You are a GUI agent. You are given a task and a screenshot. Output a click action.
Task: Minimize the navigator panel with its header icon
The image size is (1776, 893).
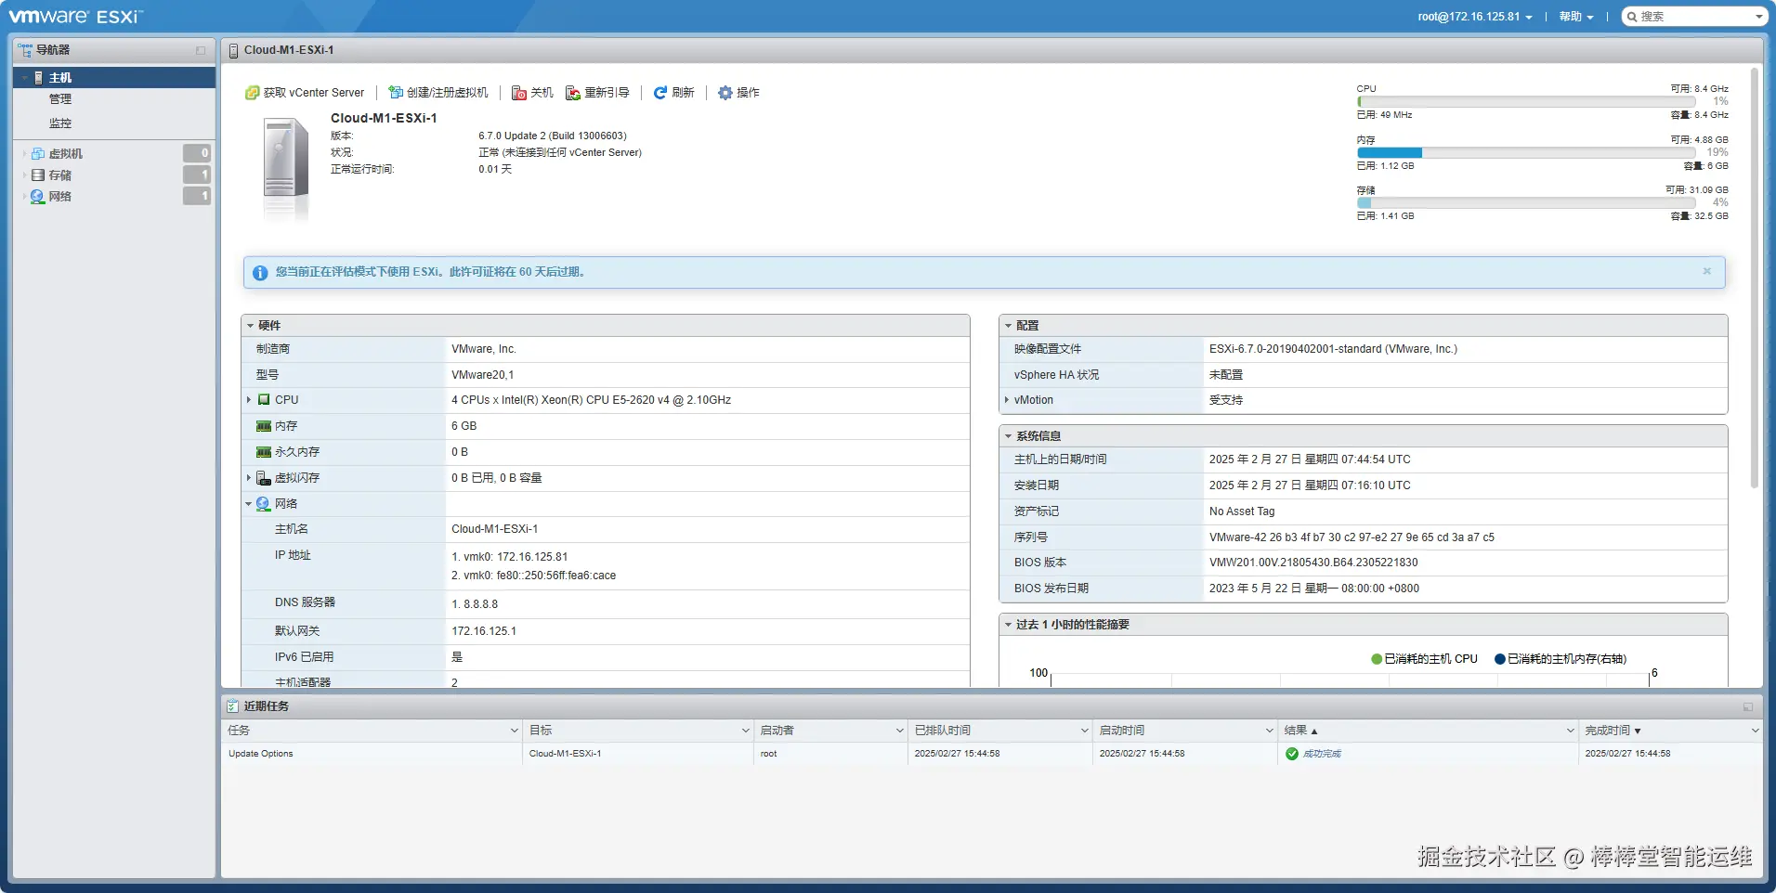201,50
